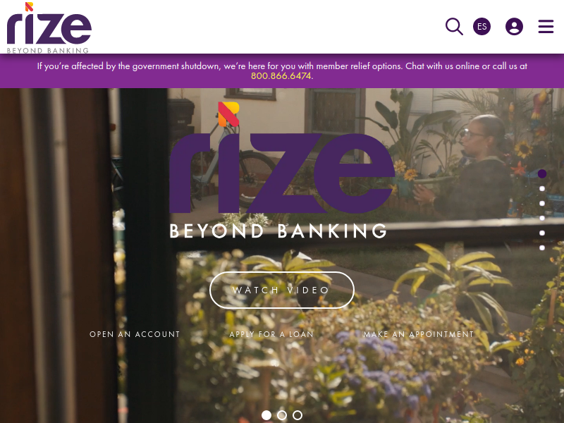Open the user account login icon
The width and height of the screenshot is (564, 423).
(x=514, y=27)
